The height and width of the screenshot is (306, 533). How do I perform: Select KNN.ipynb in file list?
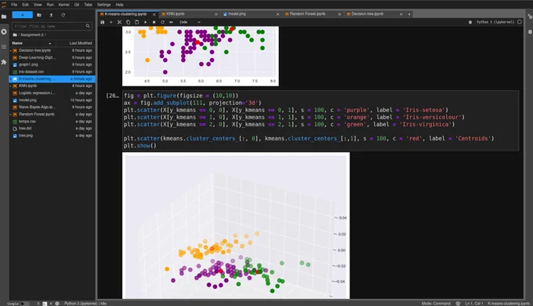(x=53, y=86)
